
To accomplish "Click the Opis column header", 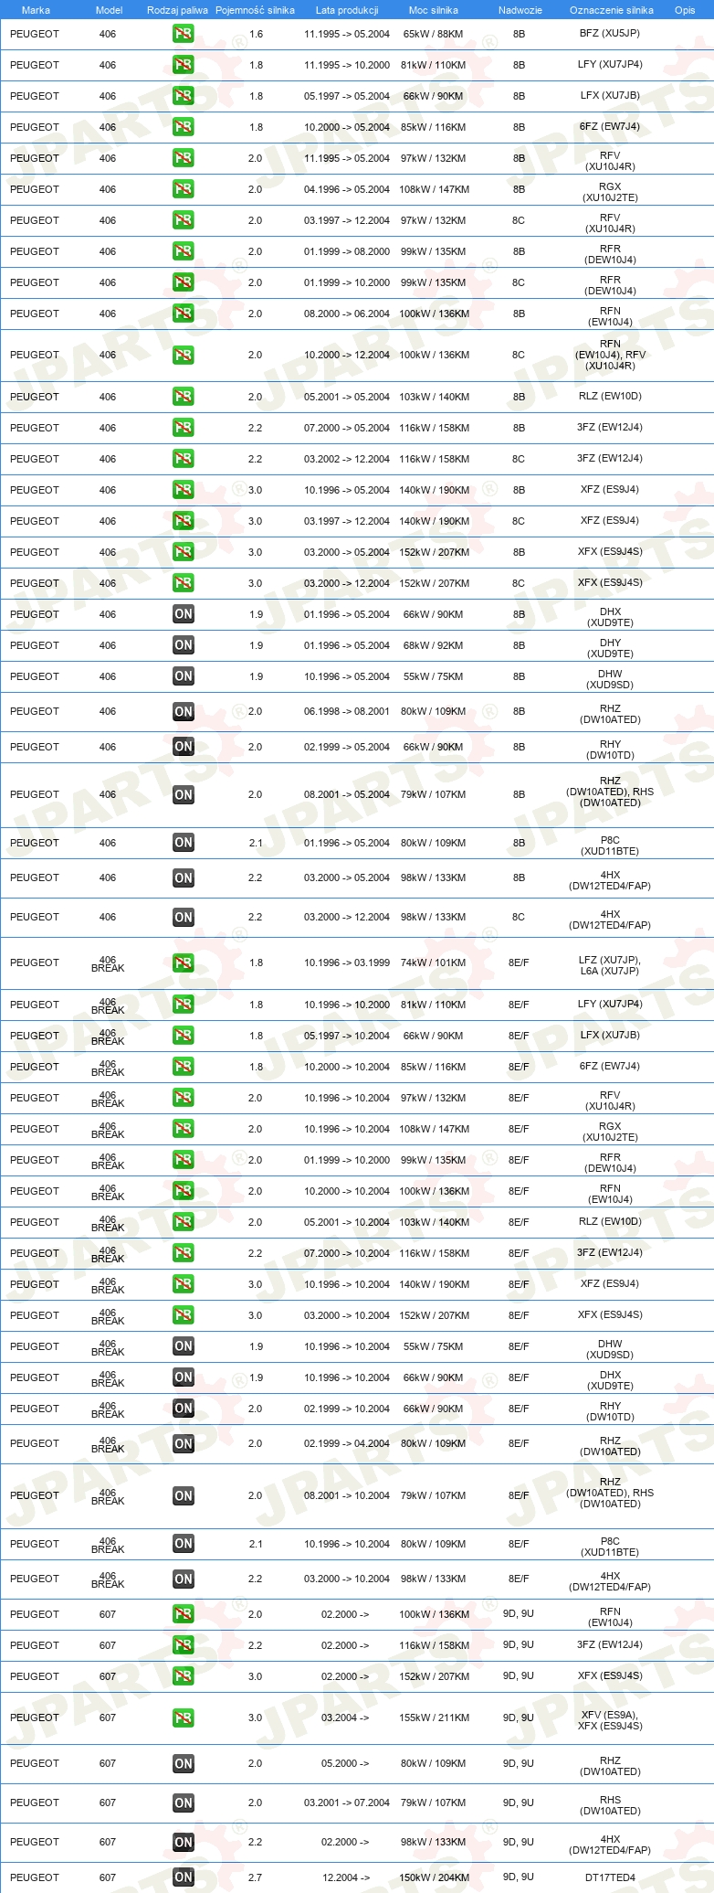I will [x=685, y=10].
